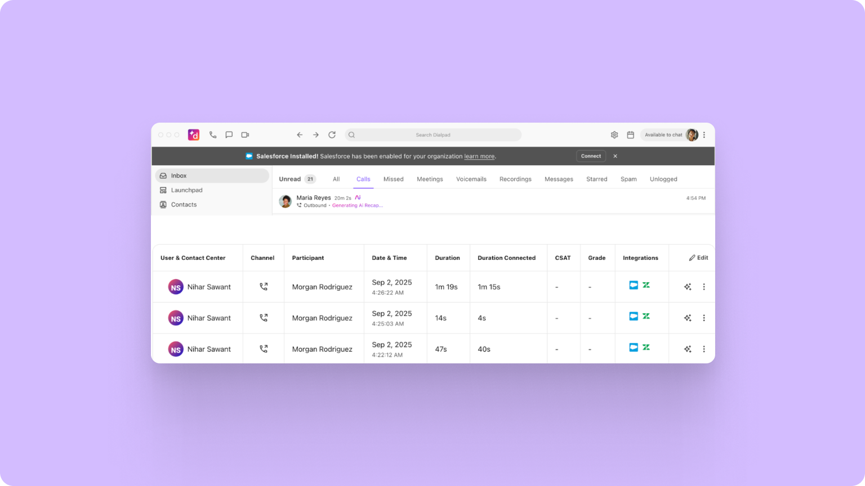The height and width of the screenshot is (486, 865).
Task: Open Contacts from the sidebar
Action: click(183, 204)
